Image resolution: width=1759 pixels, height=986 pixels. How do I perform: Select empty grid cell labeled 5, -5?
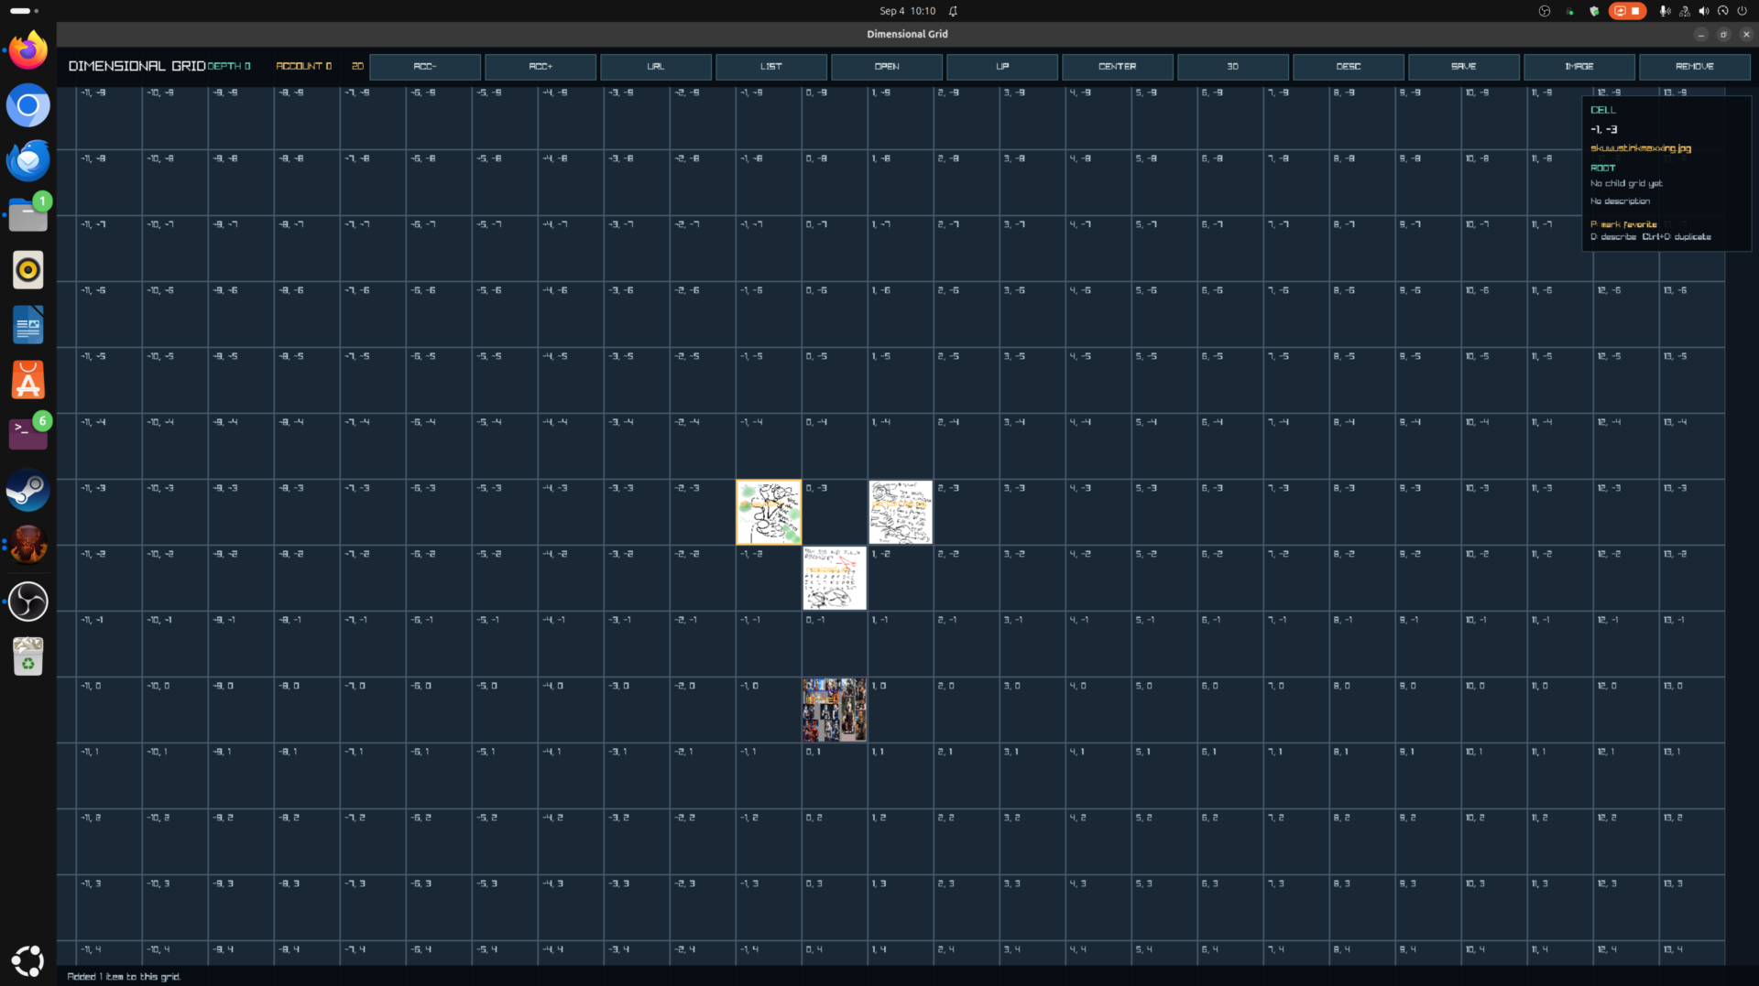[1164, 381]
